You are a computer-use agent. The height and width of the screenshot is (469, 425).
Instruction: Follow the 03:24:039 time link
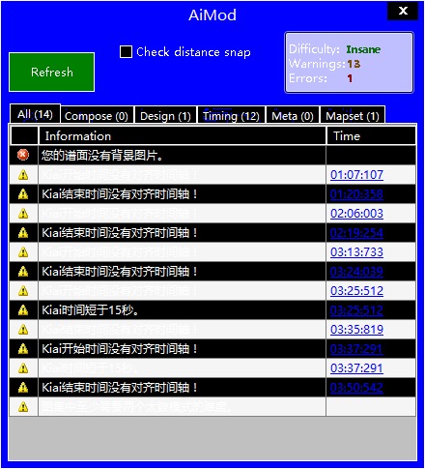tap(356, 272)
